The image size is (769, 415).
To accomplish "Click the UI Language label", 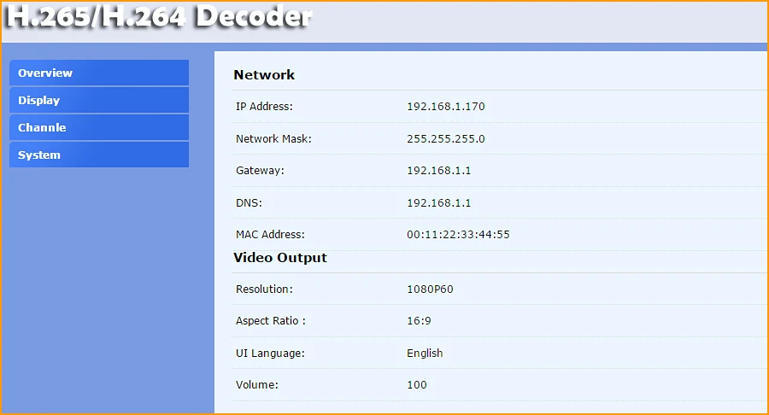I will 270,354.
